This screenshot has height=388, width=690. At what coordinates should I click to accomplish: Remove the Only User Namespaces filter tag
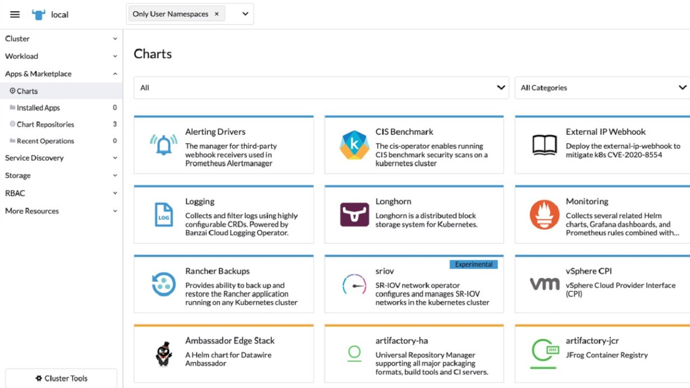coord(217,14)
